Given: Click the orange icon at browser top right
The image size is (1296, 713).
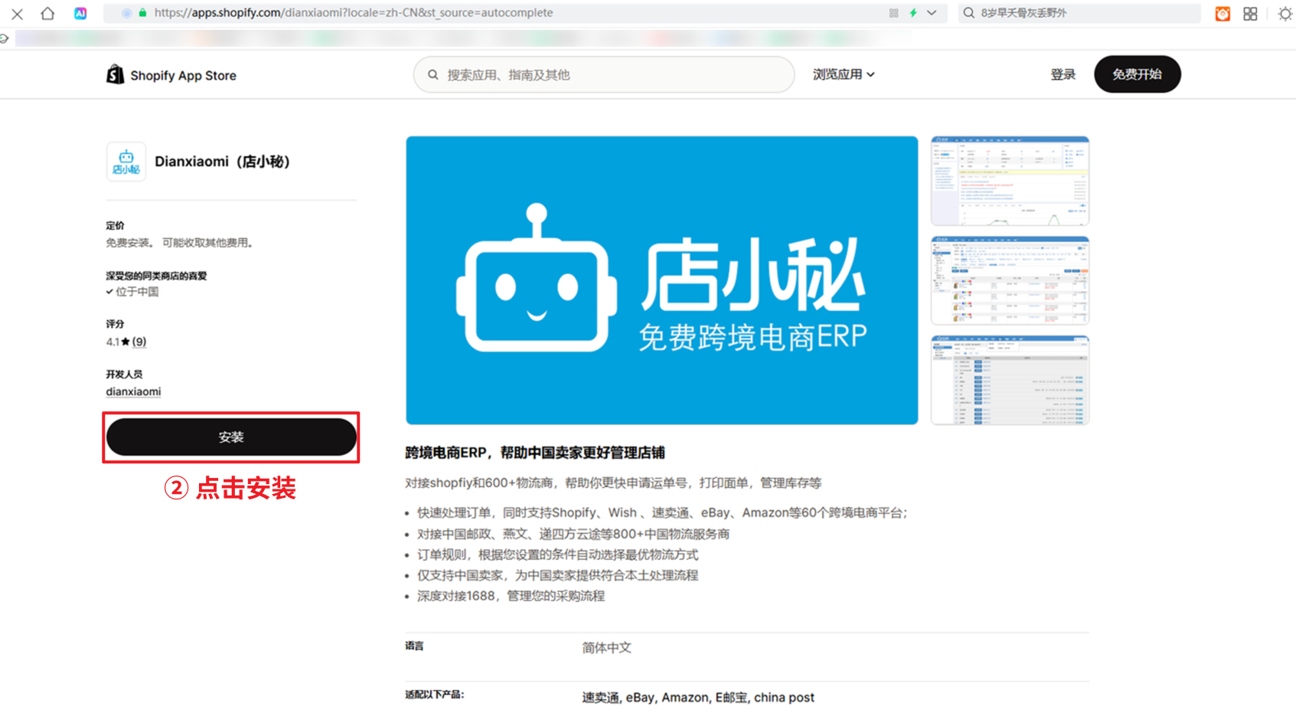Looking at the screenshot, I should pos(1223,13).
